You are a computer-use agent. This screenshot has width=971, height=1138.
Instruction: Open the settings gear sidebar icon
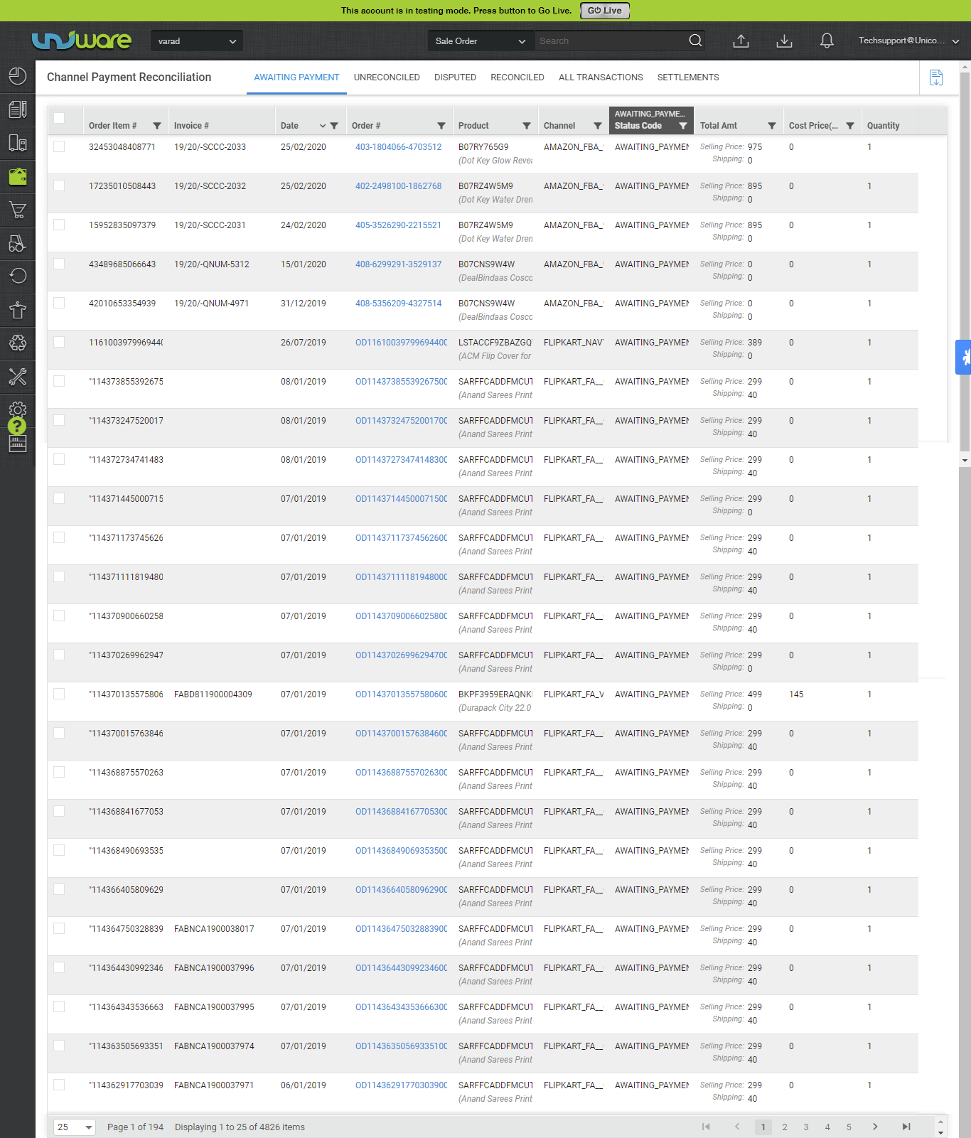[18, 409]
